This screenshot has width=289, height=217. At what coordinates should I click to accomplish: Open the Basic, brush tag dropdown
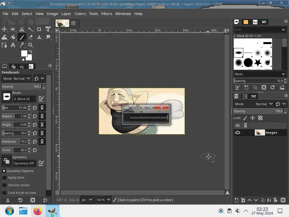click(x=260, y=74)
